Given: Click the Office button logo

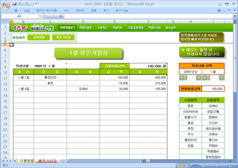Looking at the screenshot, I should coord(6,5).
